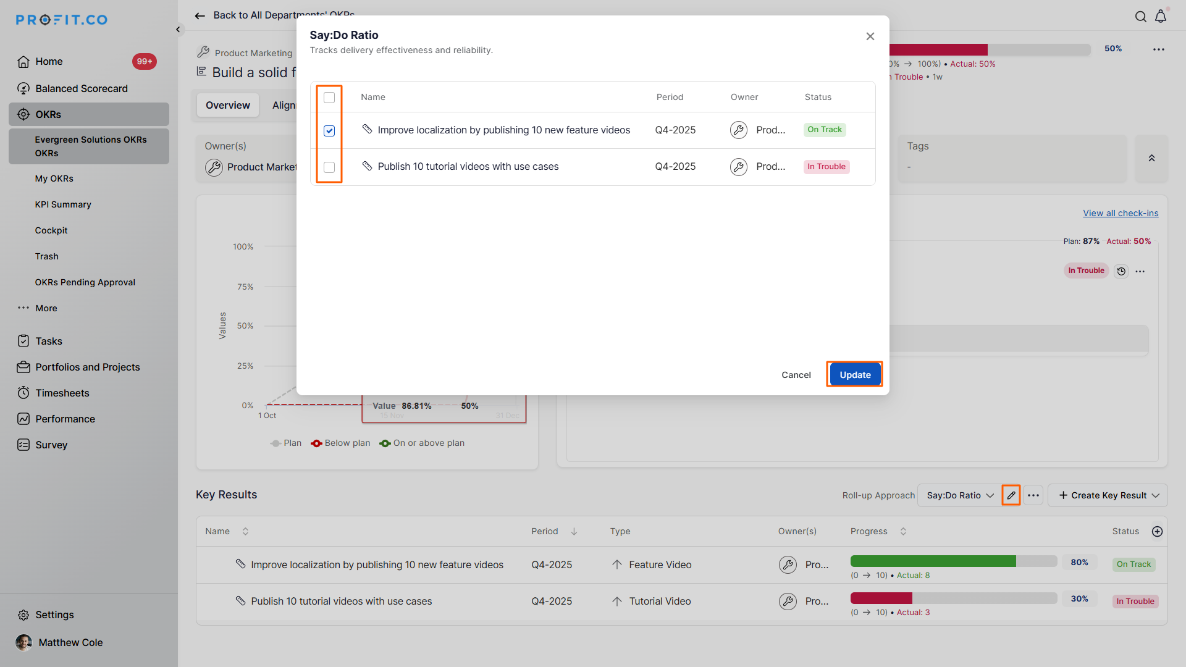The width and height of the screenshot is (1186, 667).
Task: Expand the Create Key Result dropdown
Action: (1155, 495)
